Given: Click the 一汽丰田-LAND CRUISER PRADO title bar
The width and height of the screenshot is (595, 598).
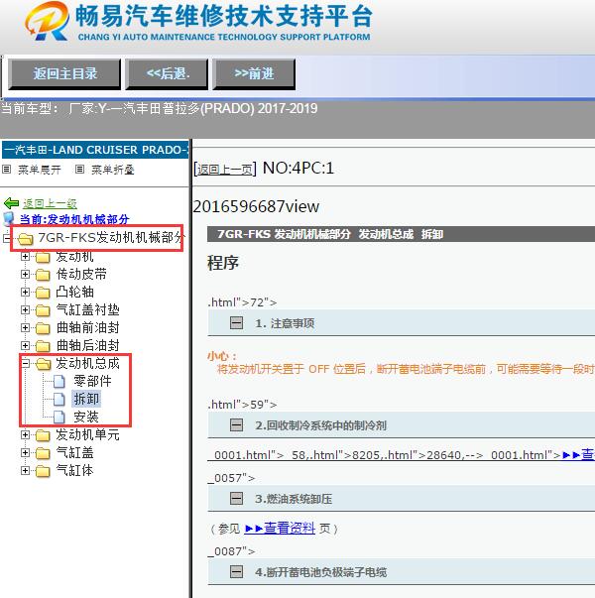Looking at the screenshot, I should 95,150.
